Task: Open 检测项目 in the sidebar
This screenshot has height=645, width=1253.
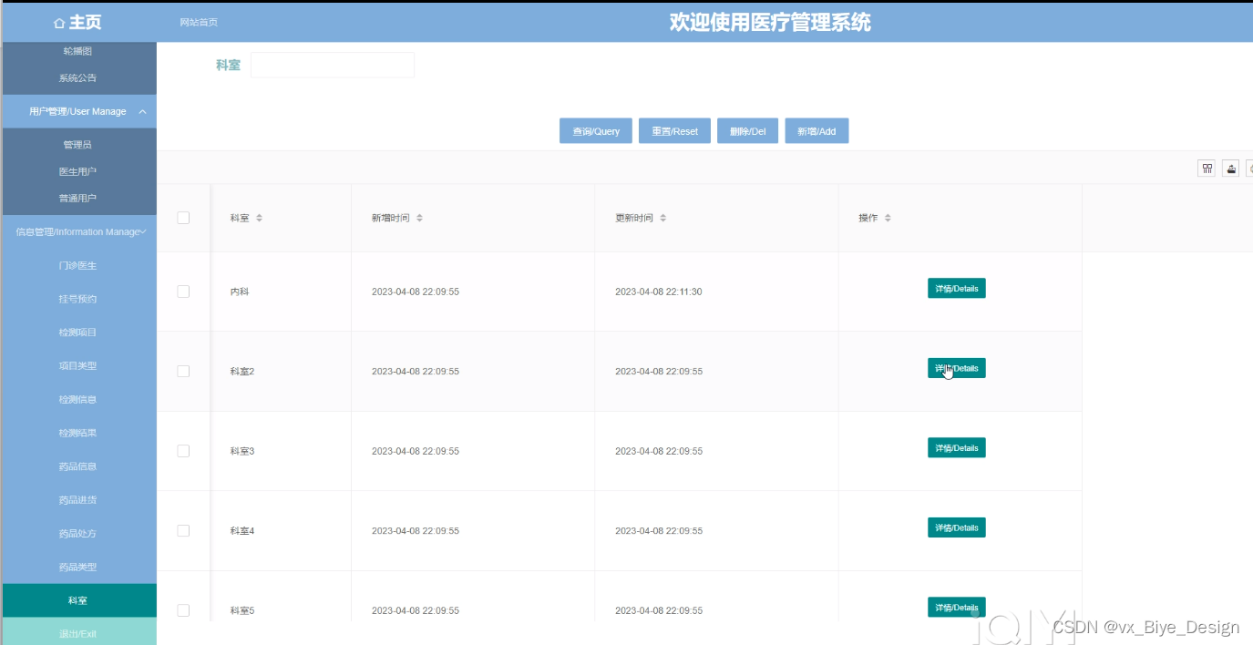Action: [77, 333]
